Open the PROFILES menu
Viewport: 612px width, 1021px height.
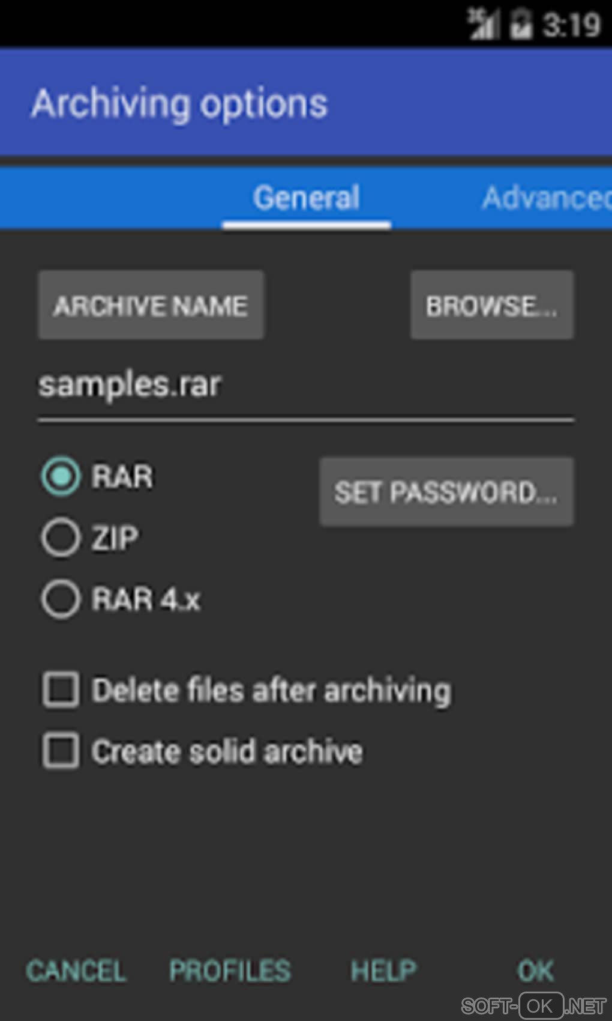[230, 971]
